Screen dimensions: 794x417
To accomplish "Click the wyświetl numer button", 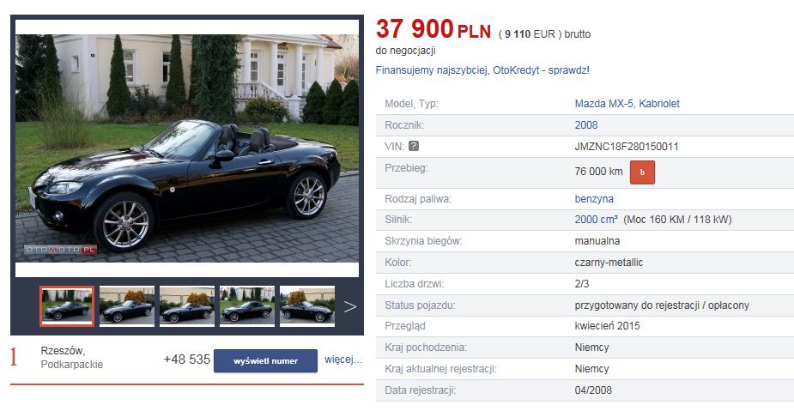I will [x=265, y=361].
